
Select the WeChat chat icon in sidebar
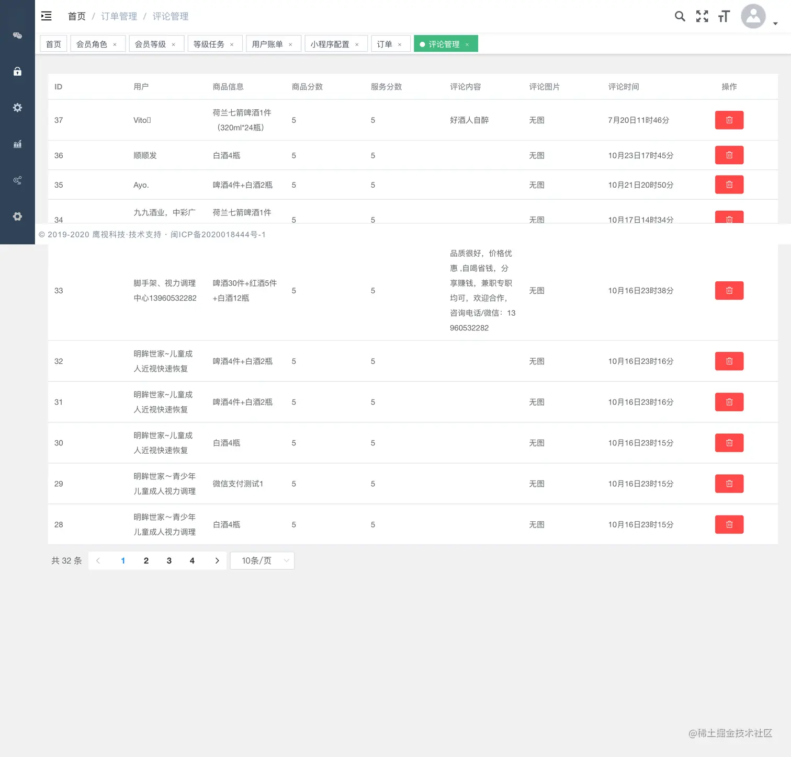click(17, 36)
